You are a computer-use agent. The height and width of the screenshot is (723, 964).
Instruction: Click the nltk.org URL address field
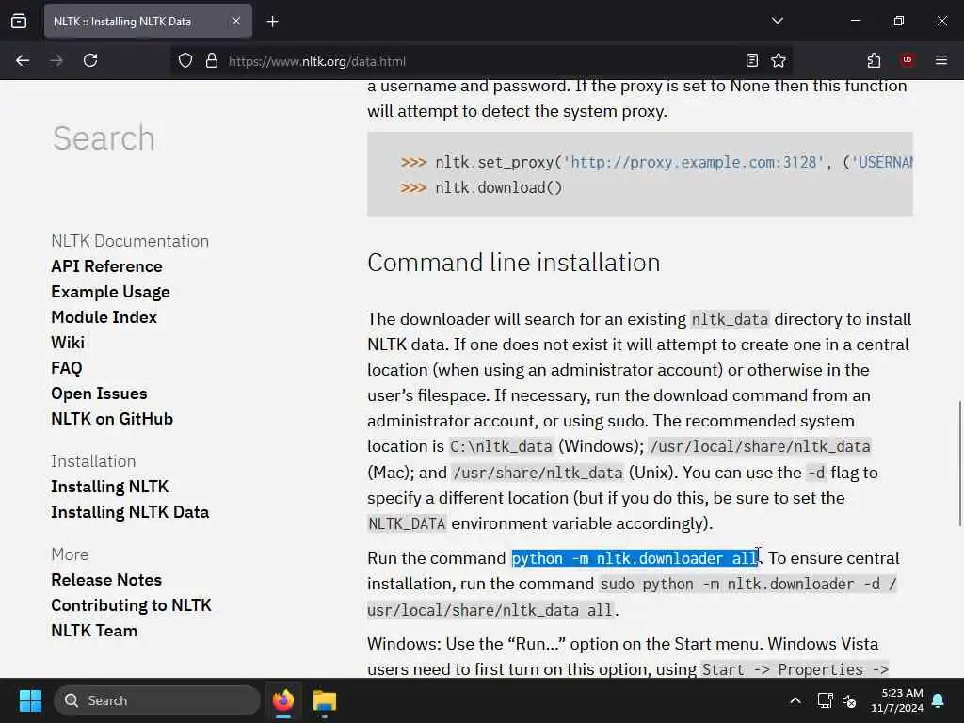479,61
